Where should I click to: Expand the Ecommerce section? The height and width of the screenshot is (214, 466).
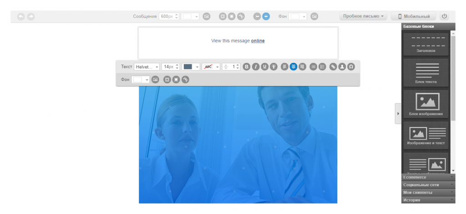pyautogui.click(x=428, y=177)
